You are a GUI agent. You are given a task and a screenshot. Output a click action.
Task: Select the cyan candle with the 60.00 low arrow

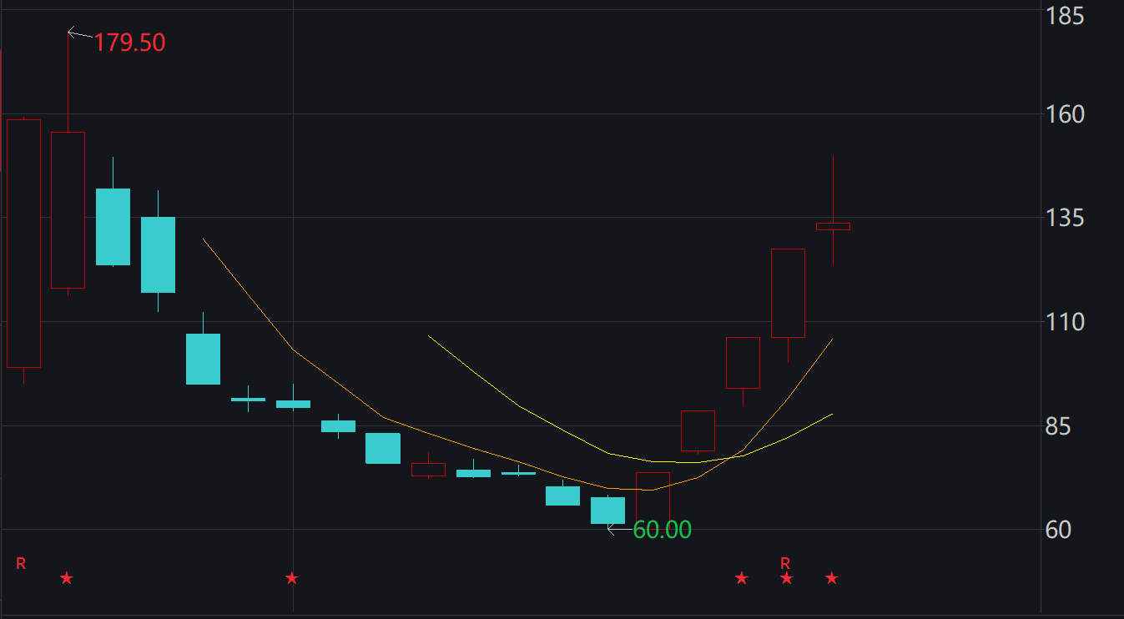[x=607, y=511]
